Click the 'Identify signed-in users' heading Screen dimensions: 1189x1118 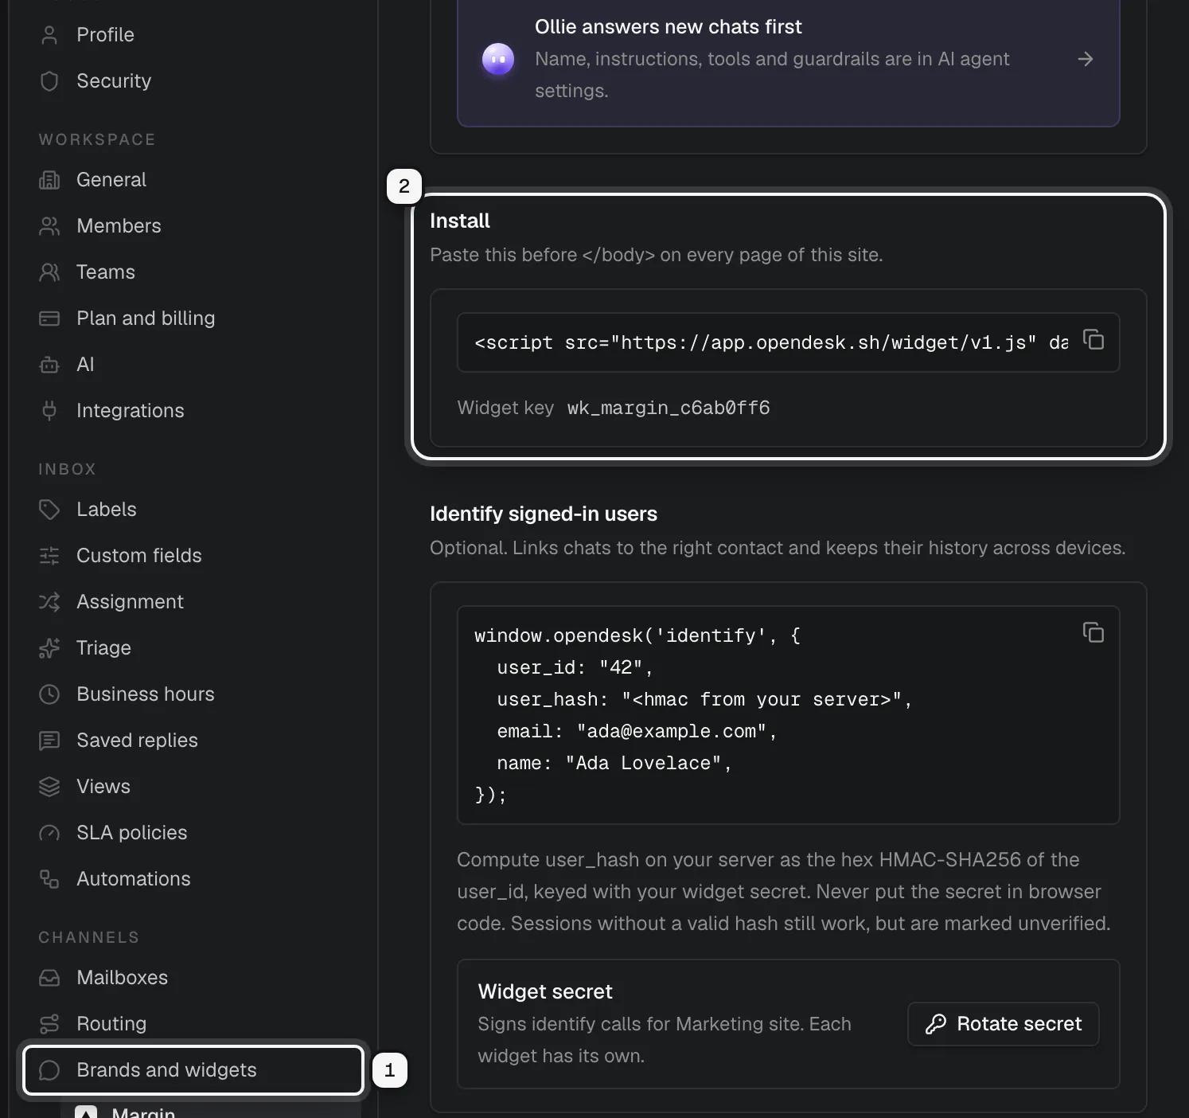pyautogui.click(x=544, y=514)
